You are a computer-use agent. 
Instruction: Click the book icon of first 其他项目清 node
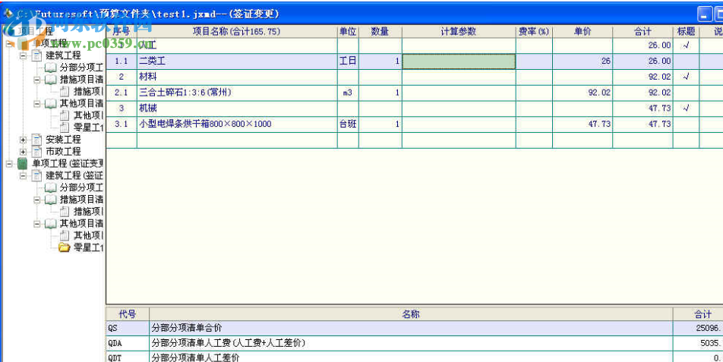51,104
